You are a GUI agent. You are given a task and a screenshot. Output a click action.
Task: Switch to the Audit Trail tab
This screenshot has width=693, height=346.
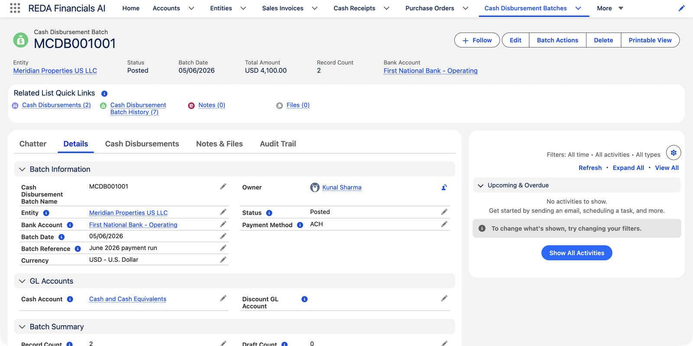278,144
